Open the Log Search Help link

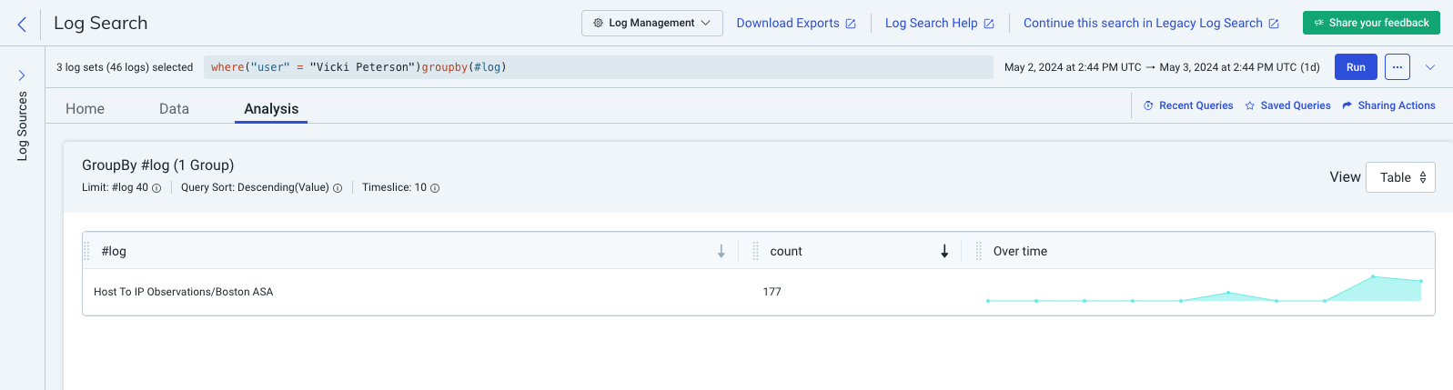point(939,24)
